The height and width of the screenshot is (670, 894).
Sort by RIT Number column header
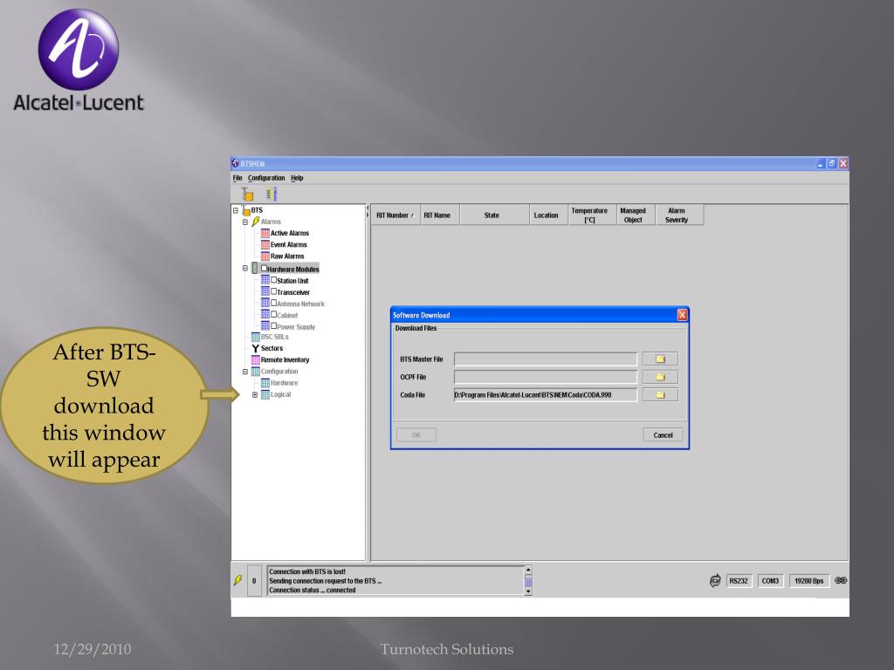[x=395, y=215]
